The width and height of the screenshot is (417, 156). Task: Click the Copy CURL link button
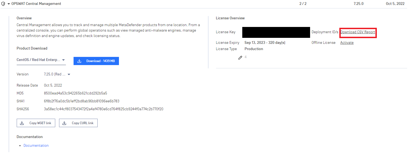(x=78, y=123)
